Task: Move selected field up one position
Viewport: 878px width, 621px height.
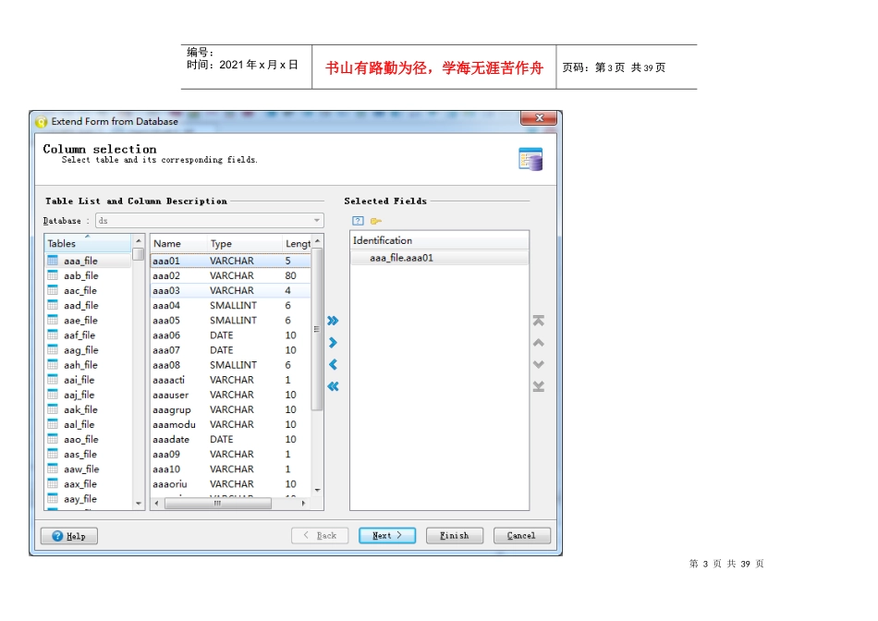Action: click(538, 342)
